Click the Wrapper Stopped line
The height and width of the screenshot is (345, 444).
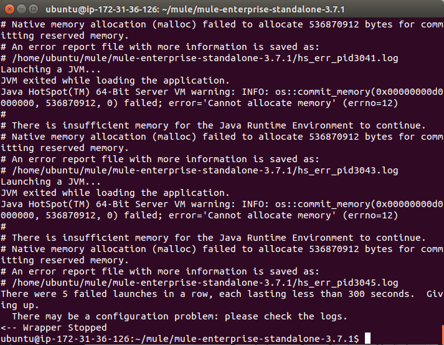pos(54,328)
